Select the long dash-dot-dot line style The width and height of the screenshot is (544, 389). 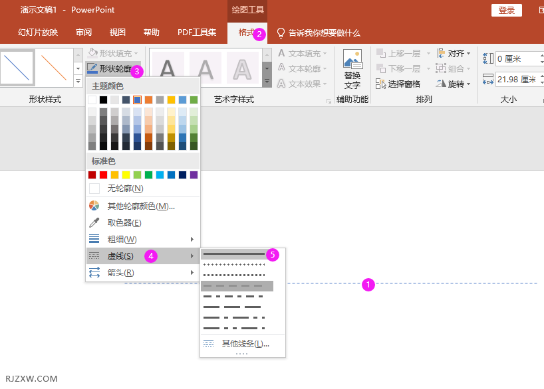[x=237, y=328]
